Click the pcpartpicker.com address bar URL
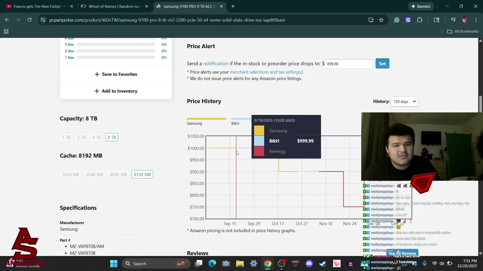Image resolution: width=483 pixels, height=271 pixels. pyautogui.click(x=167, y=20)
